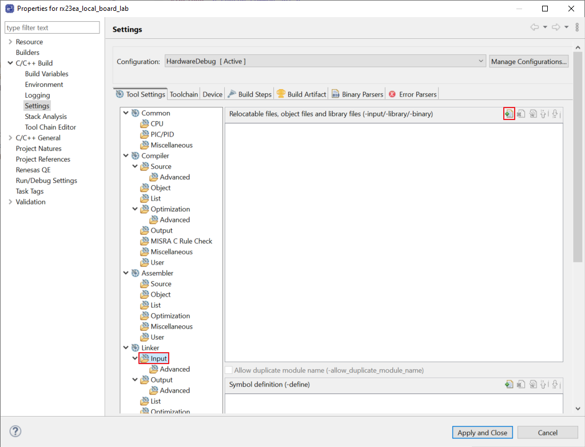Toggle Allow duplicate module name checkbox
The image size is (585, 447).
[x=229, y=370]
